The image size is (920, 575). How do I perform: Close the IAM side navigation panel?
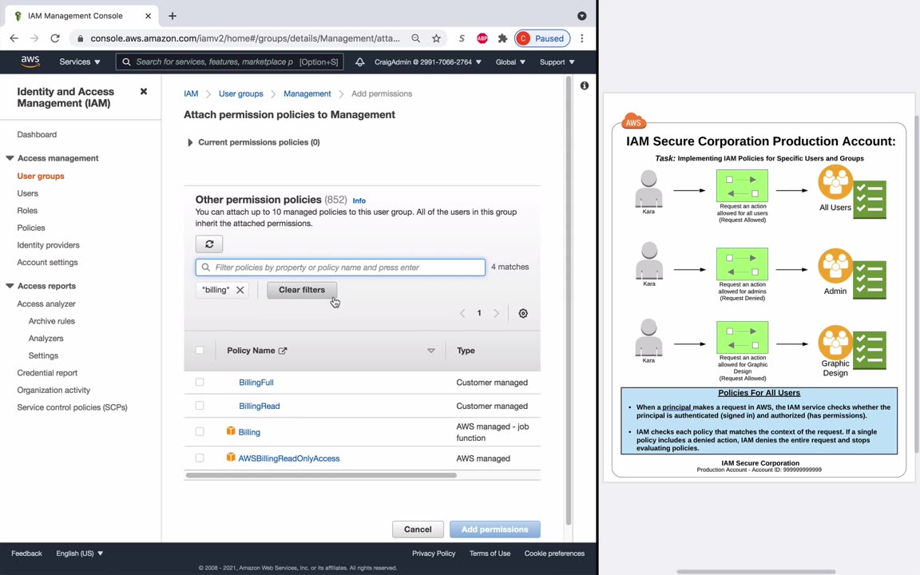(x=143, y=92)
